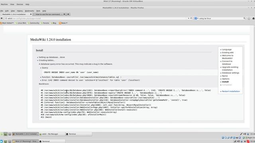The height and width of the screenshot is (143, 255).
Task: Open the Linux Mint bookmark
Action: click(21, 23)
